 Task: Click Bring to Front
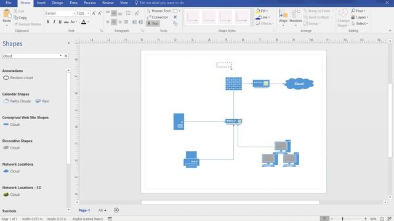pos(317,11)
